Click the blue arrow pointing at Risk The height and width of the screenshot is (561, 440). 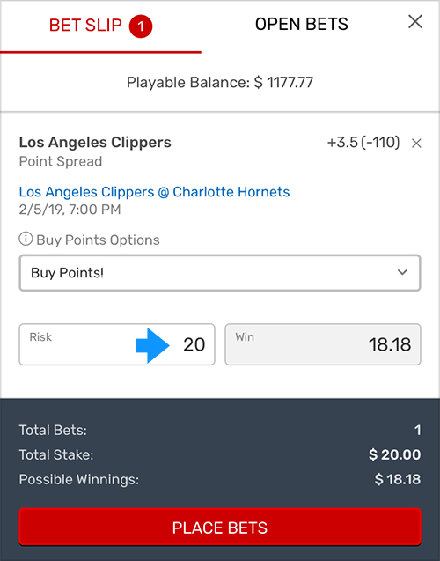click(x=153, y=345)
